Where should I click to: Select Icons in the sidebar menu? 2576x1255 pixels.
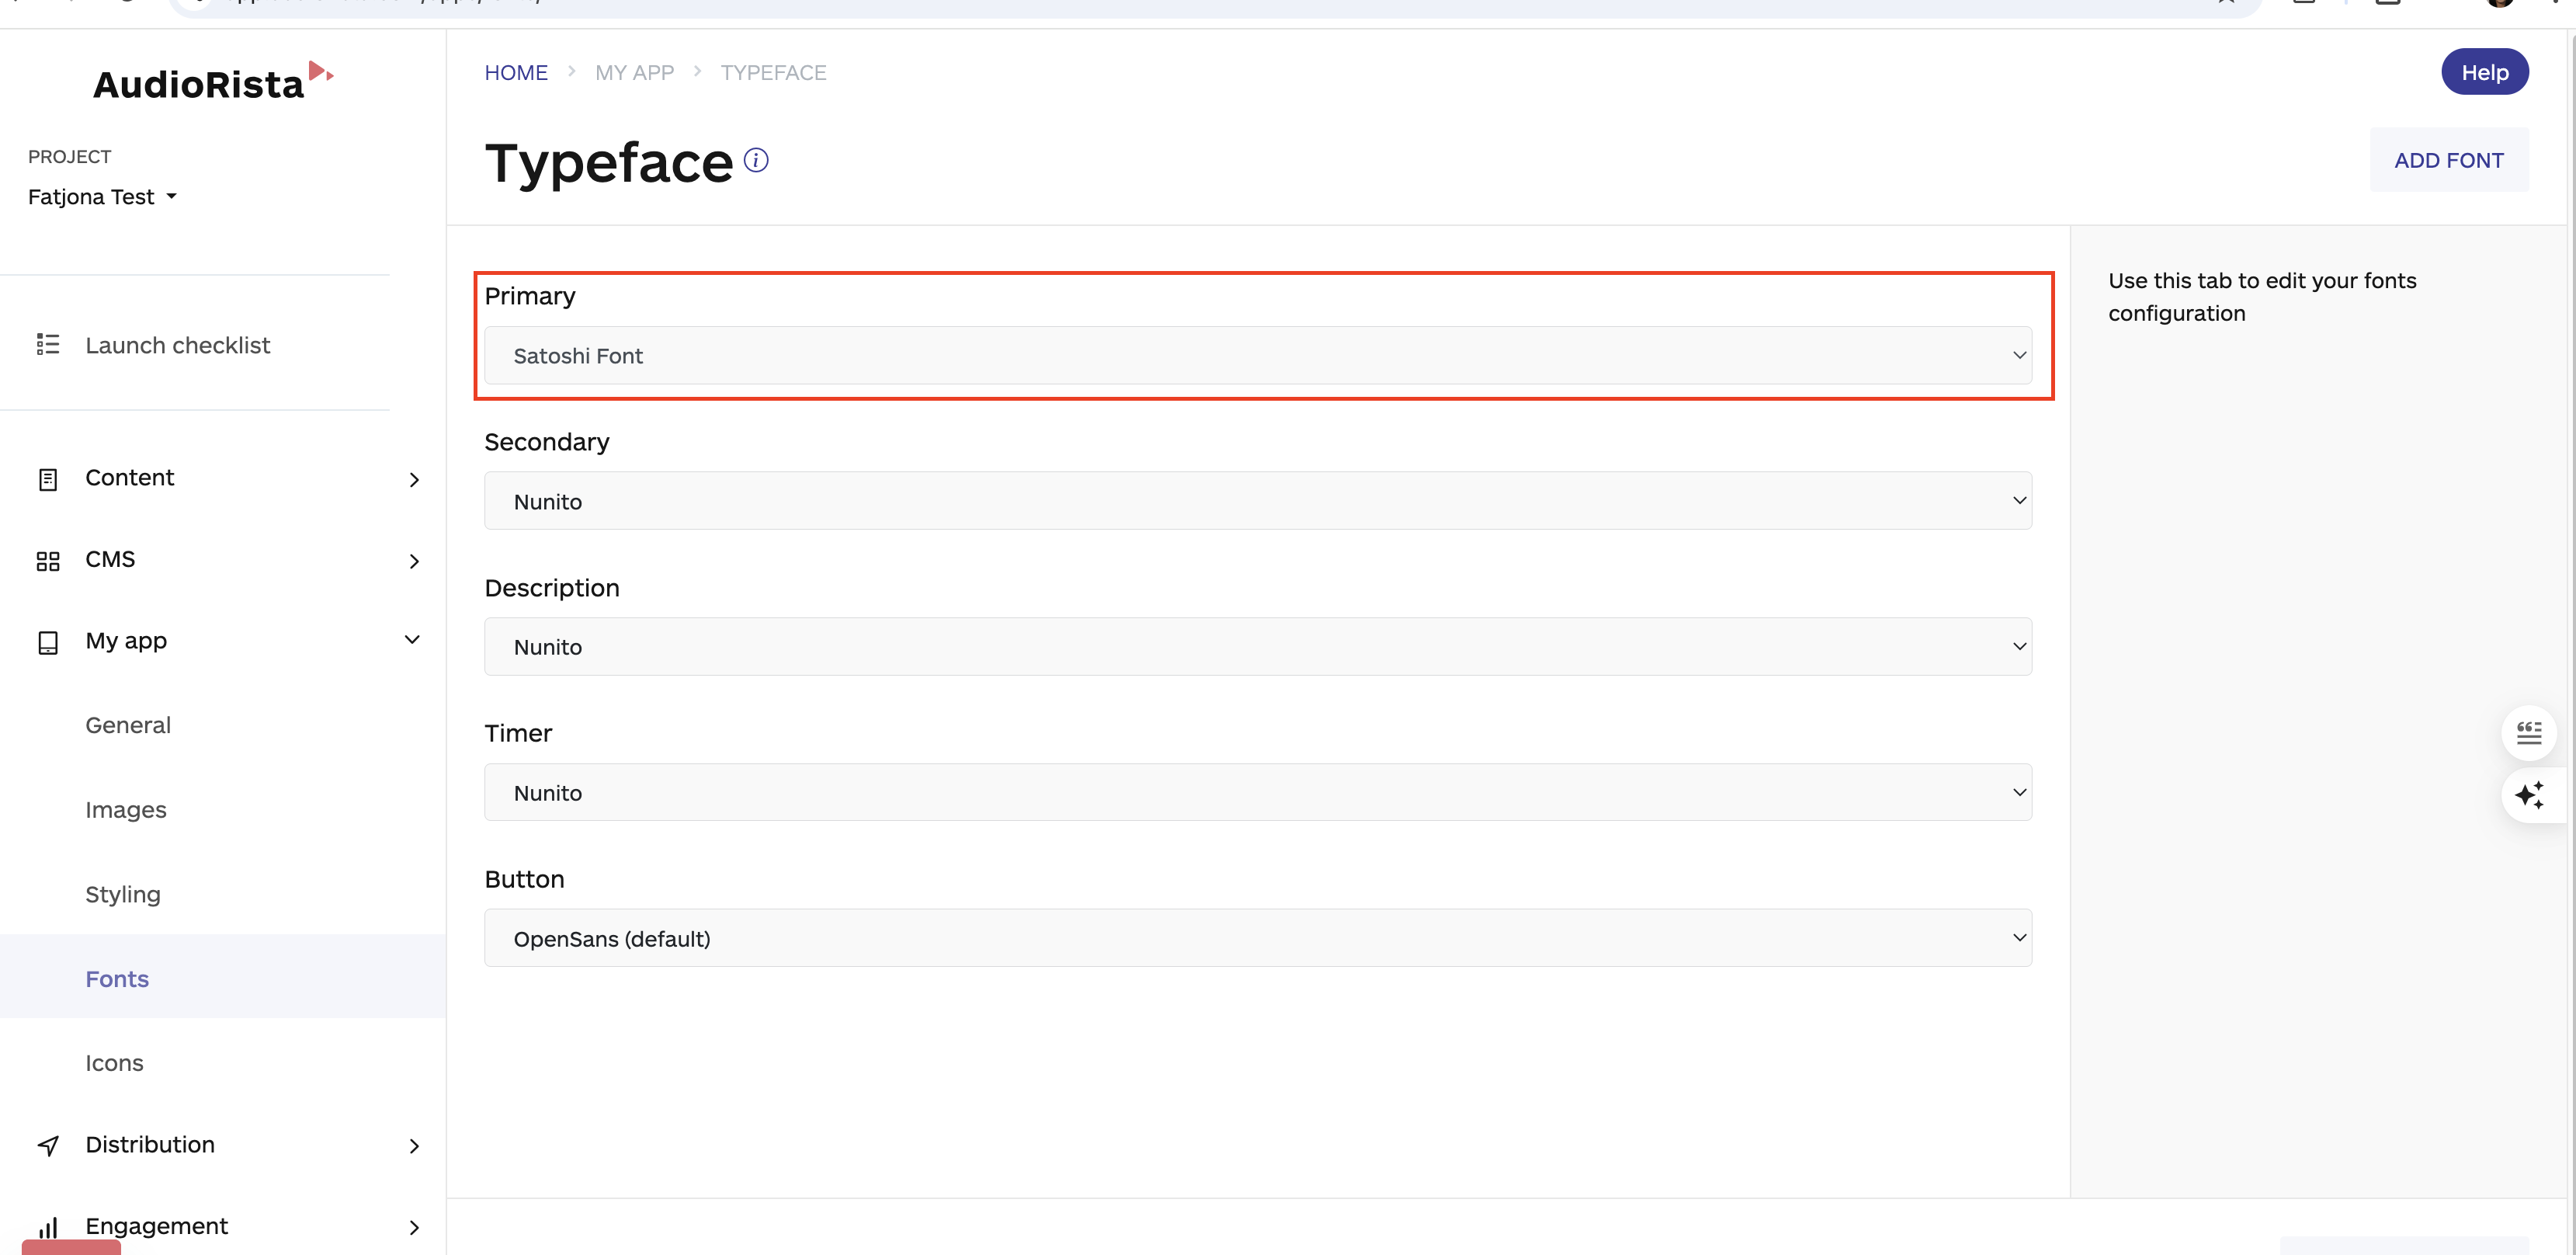coord(114,1063)
